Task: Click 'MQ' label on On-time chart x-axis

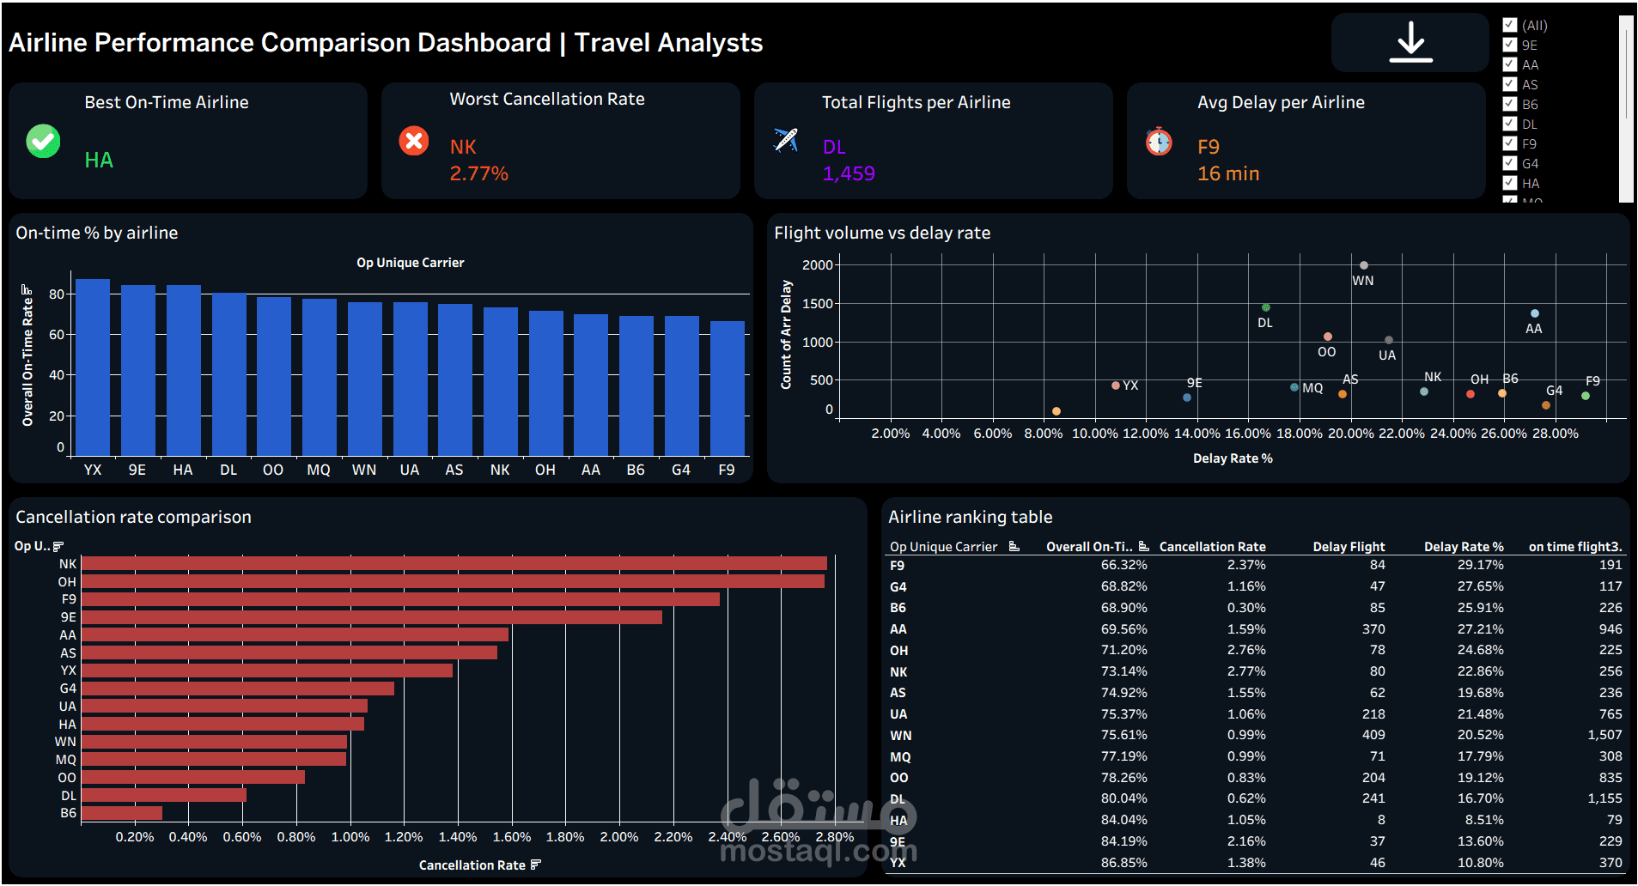Action: point(319,470)
